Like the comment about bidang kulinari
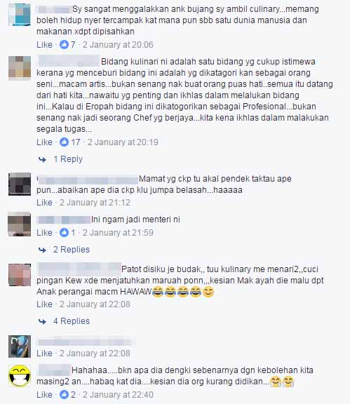 pos(44,142)
